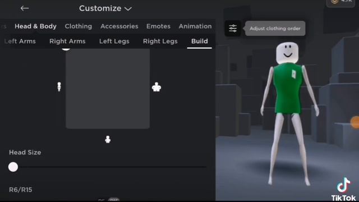This screenshot has height=202, width=359.
Task: Click the Head Size label
Action: click(x=25, y=152)
